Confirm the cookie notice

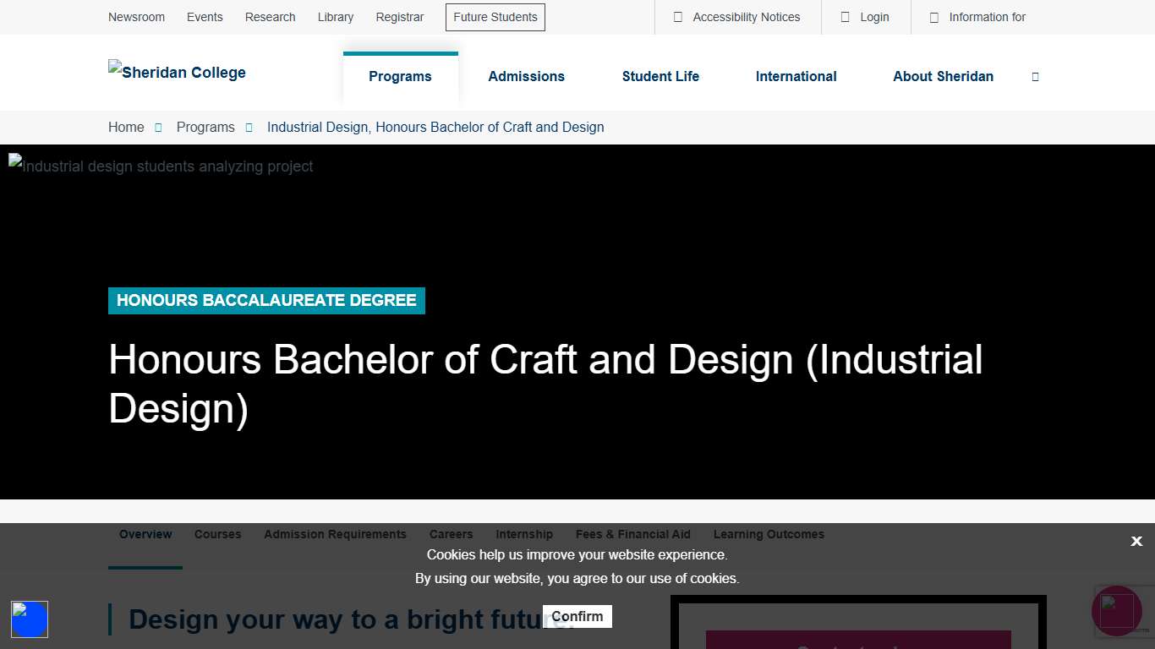(x=577, y=616)
